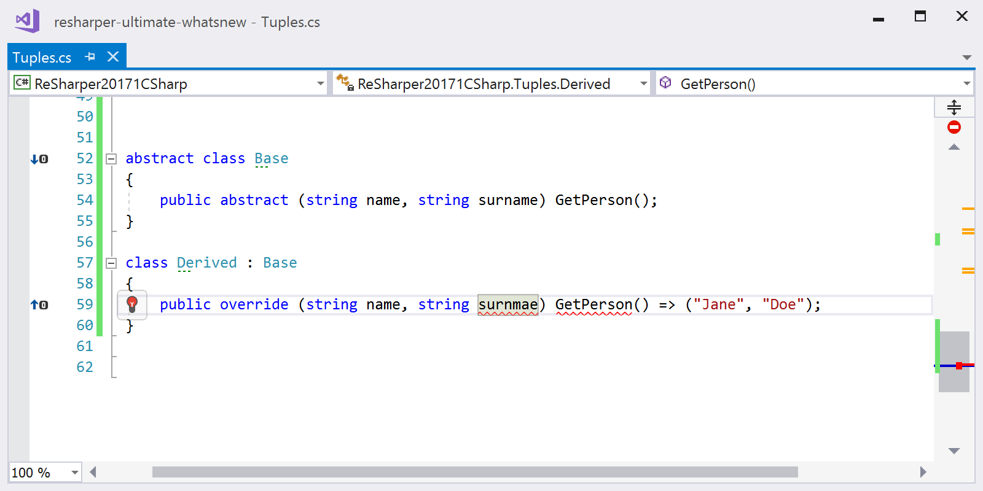This screenshot has width=983, height=491.
Task: Click the first abstract keyword on line 52
Action: click(160, 158)
